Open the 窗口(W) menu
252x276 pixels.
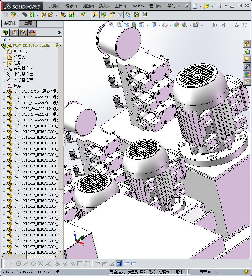[x=156, y=6]
